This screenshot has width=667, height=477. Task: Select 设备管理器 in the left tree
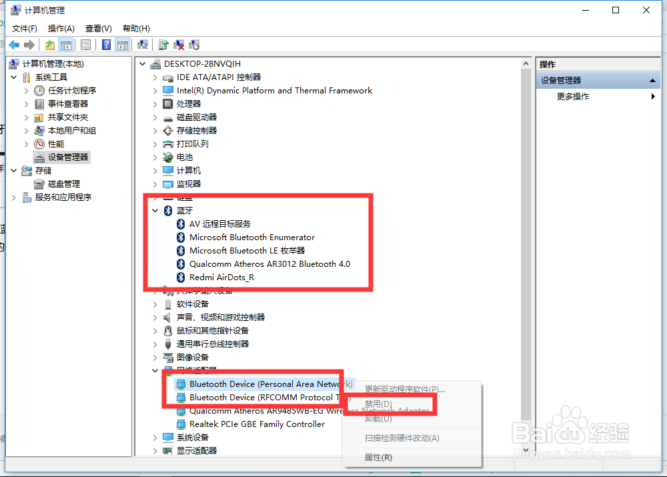tap(67, 157)
